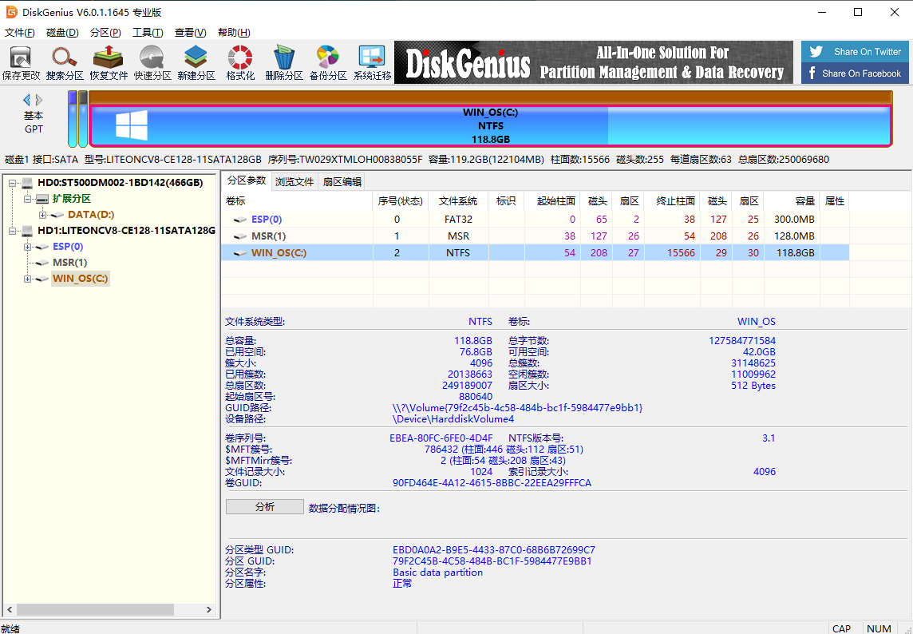Open the 备份分区 backup partition tool
Screen dimensions: 913x634
point(328,63)
